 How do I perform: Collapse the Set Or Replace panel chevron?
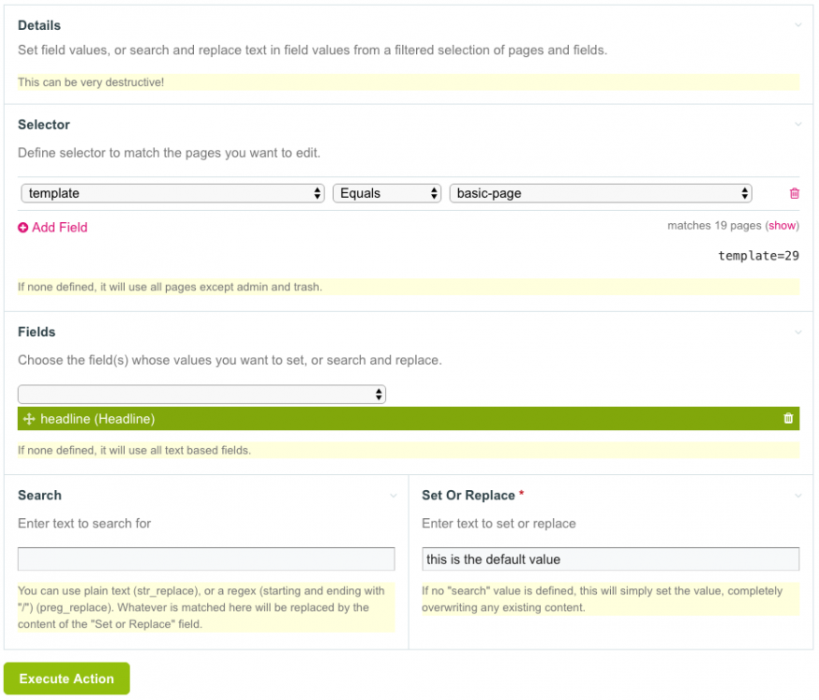click(798, 496)
